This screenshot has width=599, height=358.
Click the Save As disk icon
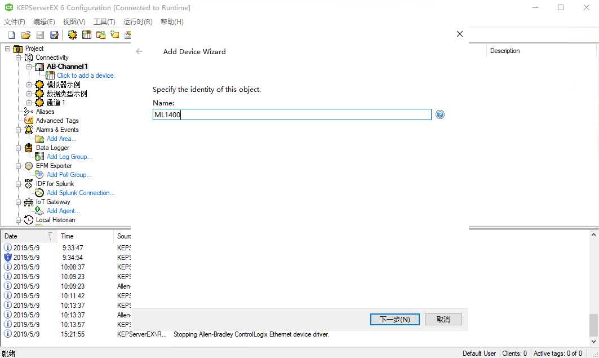click(x=54, y=35)
